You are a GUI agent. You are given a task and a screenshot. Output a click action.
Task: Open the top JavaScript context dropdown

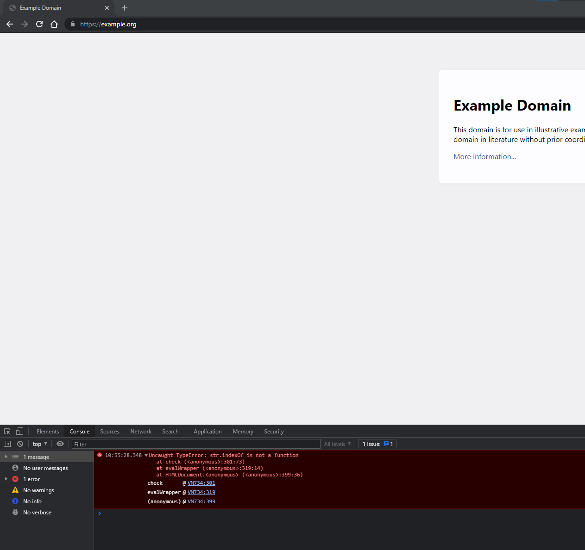(x=40, y=444)
